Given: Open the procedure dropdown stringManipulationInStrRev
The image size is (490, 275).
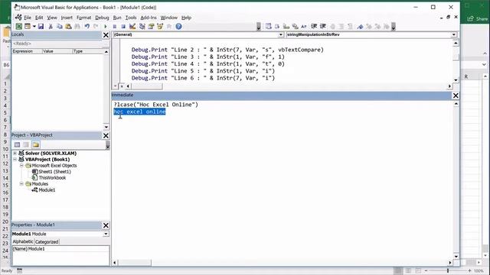Looking at the screenshot, I should pyautogui.click(x=453, y=34).
